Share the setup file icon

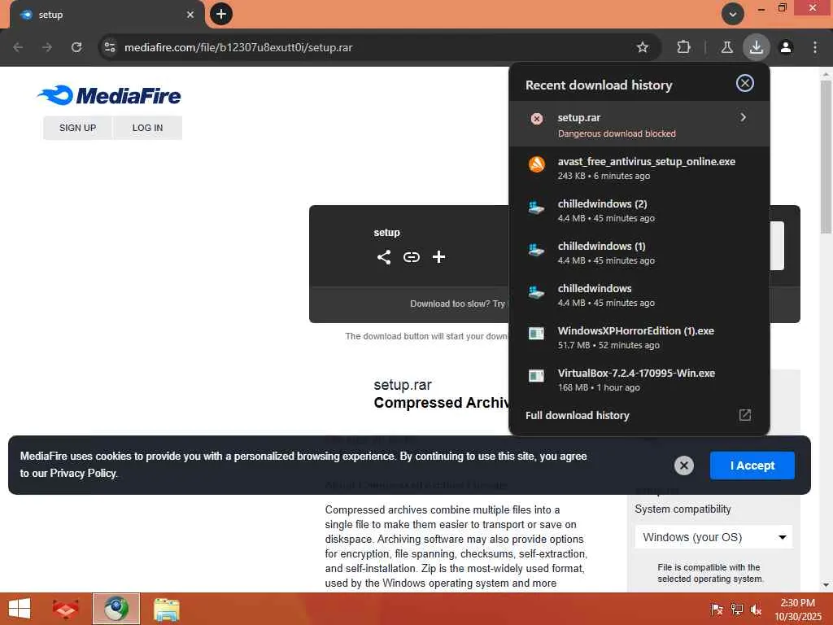(384, 257)
